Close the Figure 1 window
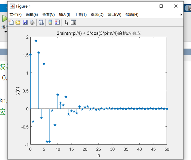This screenshot has width=191, height=160. point(176,6)
